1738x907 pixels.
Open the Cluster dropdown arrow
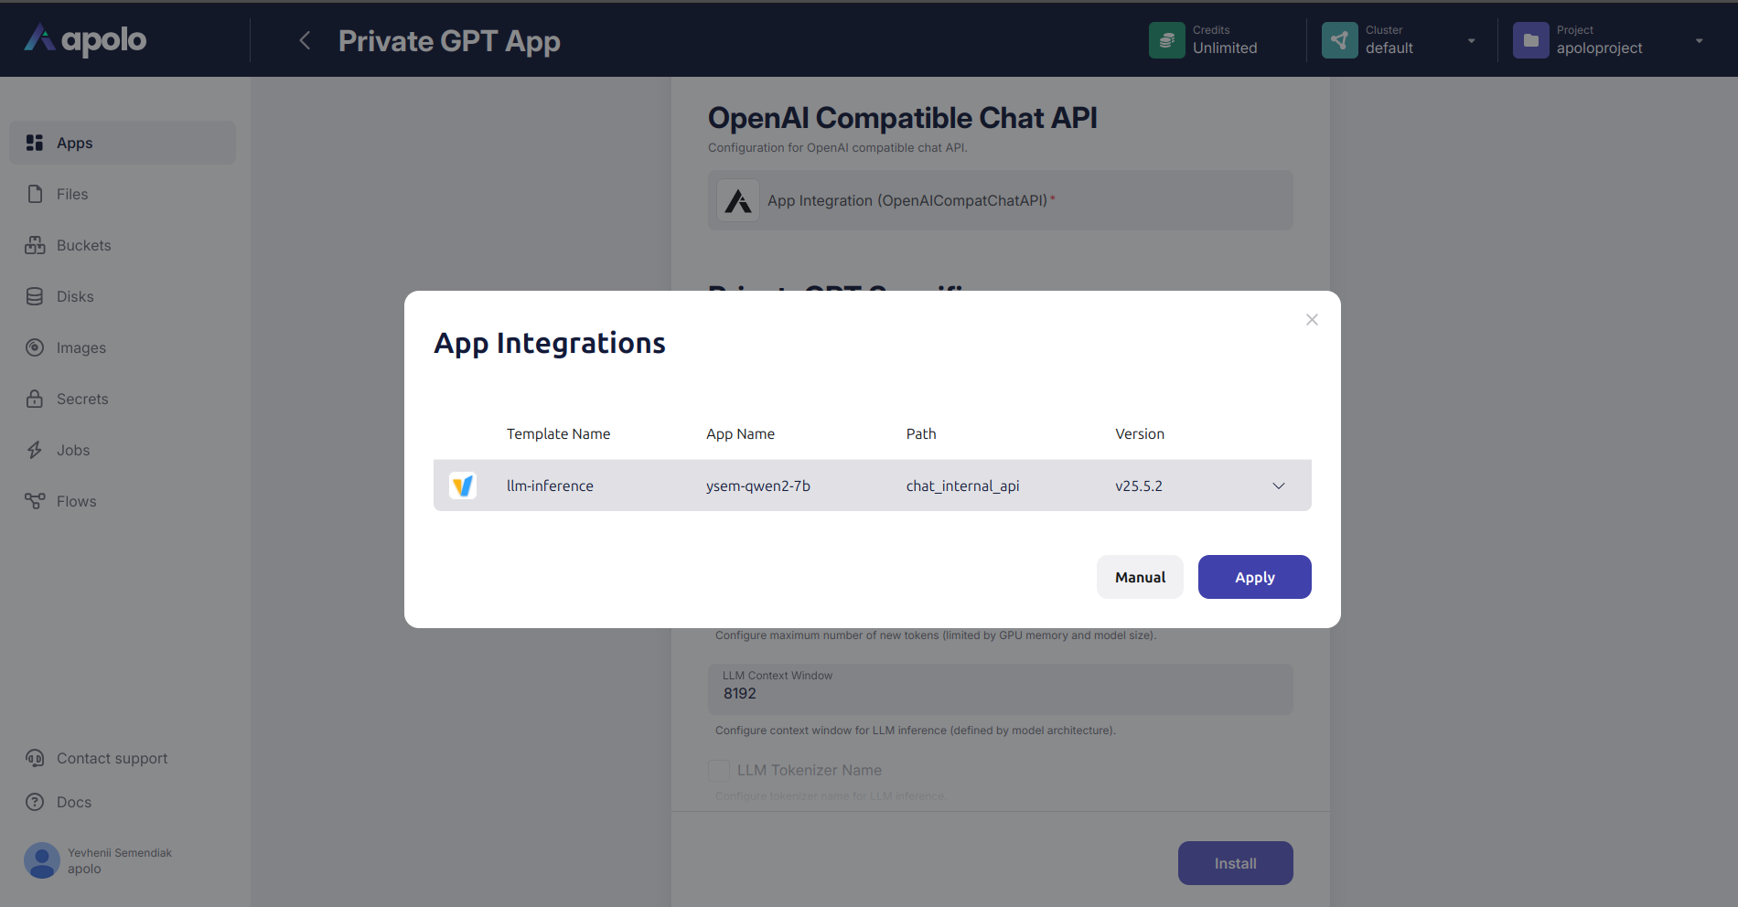1471,41
